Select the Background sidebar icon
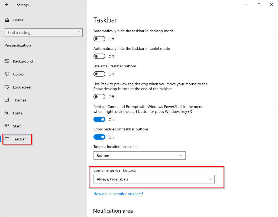Image resolution: width=278 pixels, height=217 pixels. 7,61
